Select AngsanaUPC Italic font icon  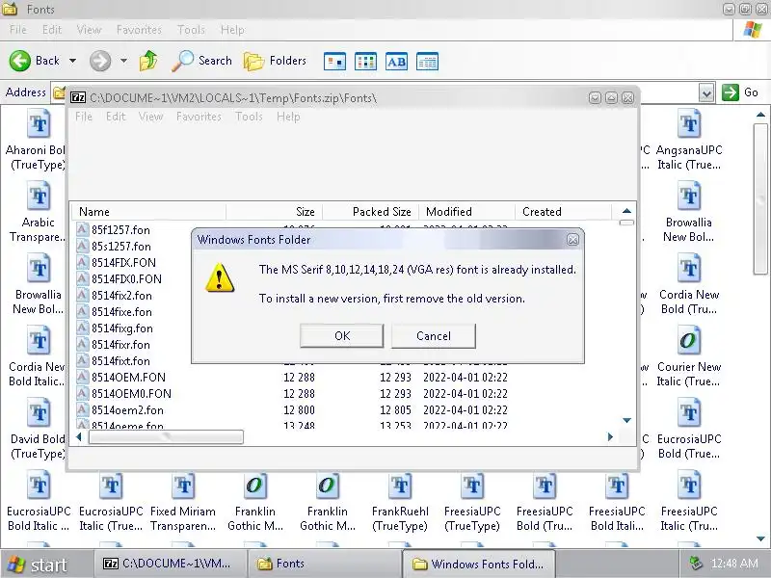pyautogui.click(x=688, y=124)
